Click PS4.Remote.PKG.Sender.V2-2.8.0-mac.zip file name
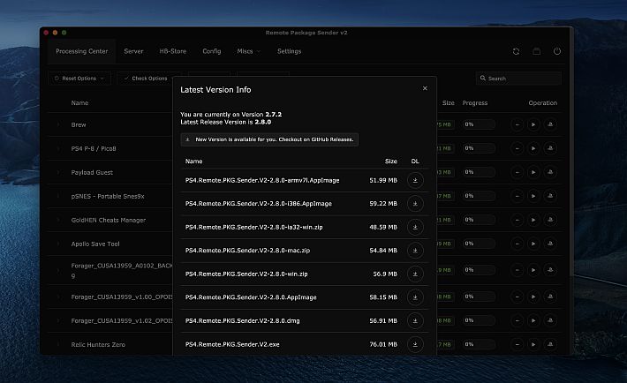Screen dimensions: 627x383 click(247, 251)
